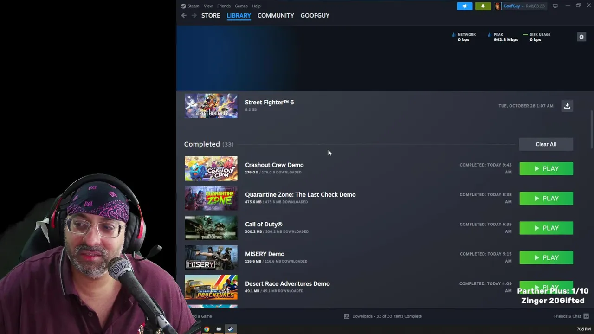Screen dimensions: 594x334
Task: Open download settings gear icon
Action: click(581, 37)
